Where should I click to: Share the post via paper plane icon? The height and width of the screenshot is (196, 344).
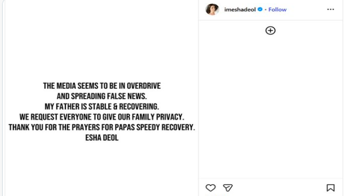tap(228, 188)
